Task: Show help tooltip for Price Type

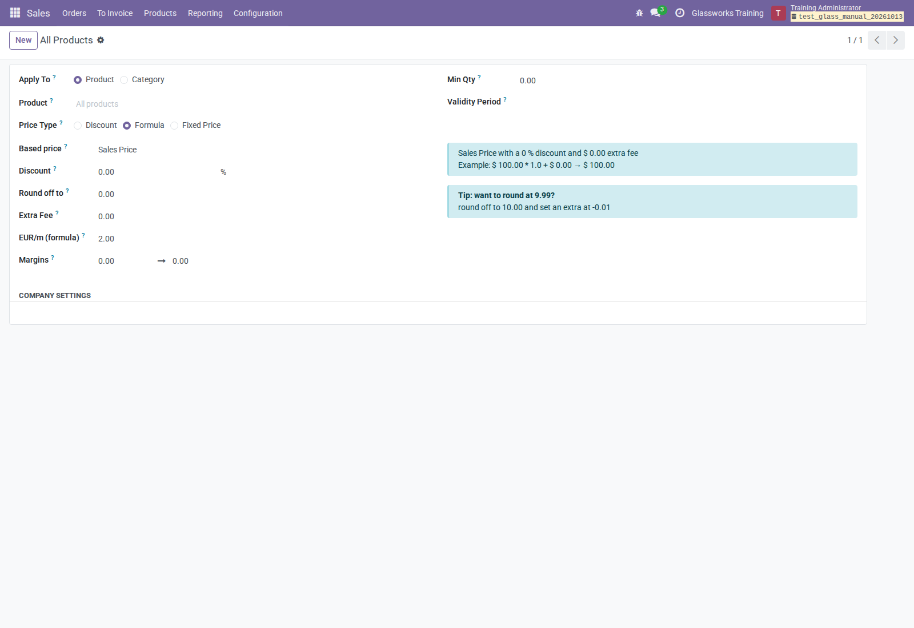Action: (x=61, y=122)
